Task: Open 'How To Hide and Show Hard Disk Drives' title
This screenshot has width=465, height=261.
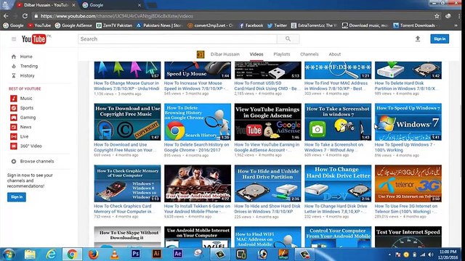Action: tap(267, 209)
